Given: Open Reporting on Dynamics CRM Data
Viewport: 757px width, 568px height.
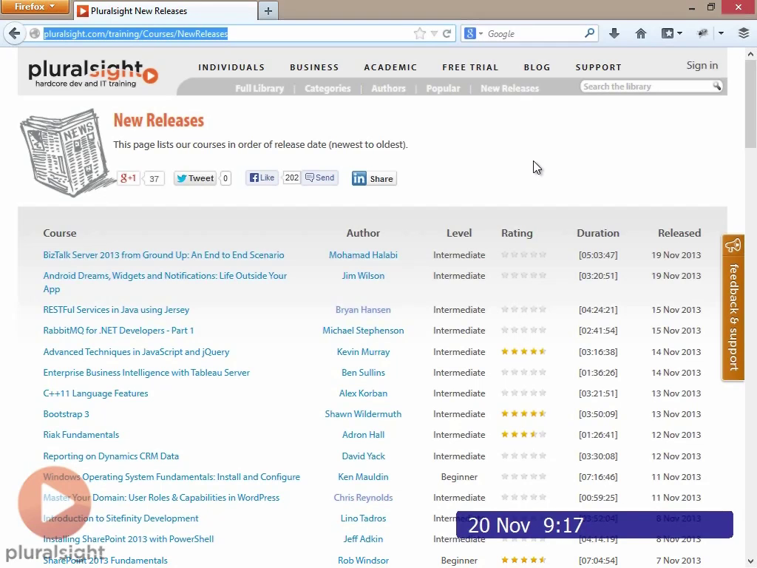Looking at the screenshot, I should point(111,456).
